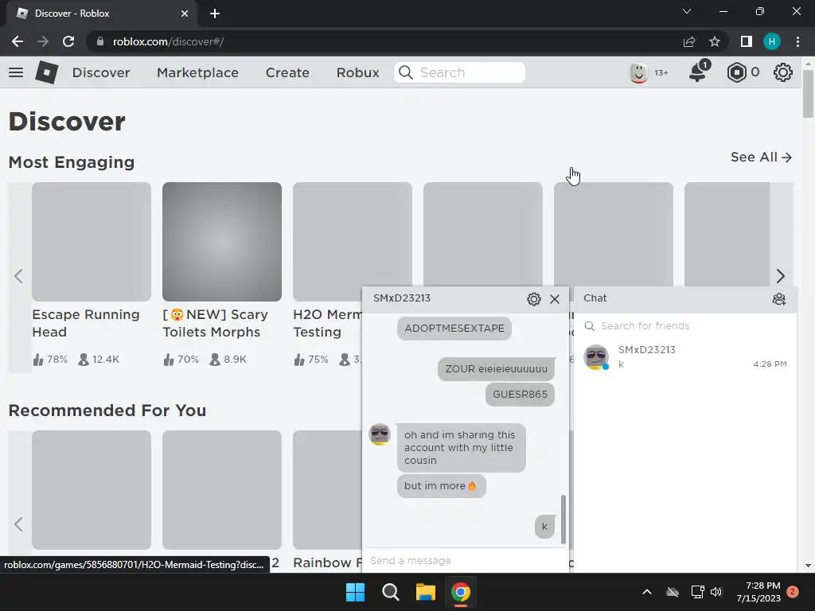Go to the Discover nav item
Image resolution: width=815 pixels, height=611 pixels.
click(x=101, y=72)
